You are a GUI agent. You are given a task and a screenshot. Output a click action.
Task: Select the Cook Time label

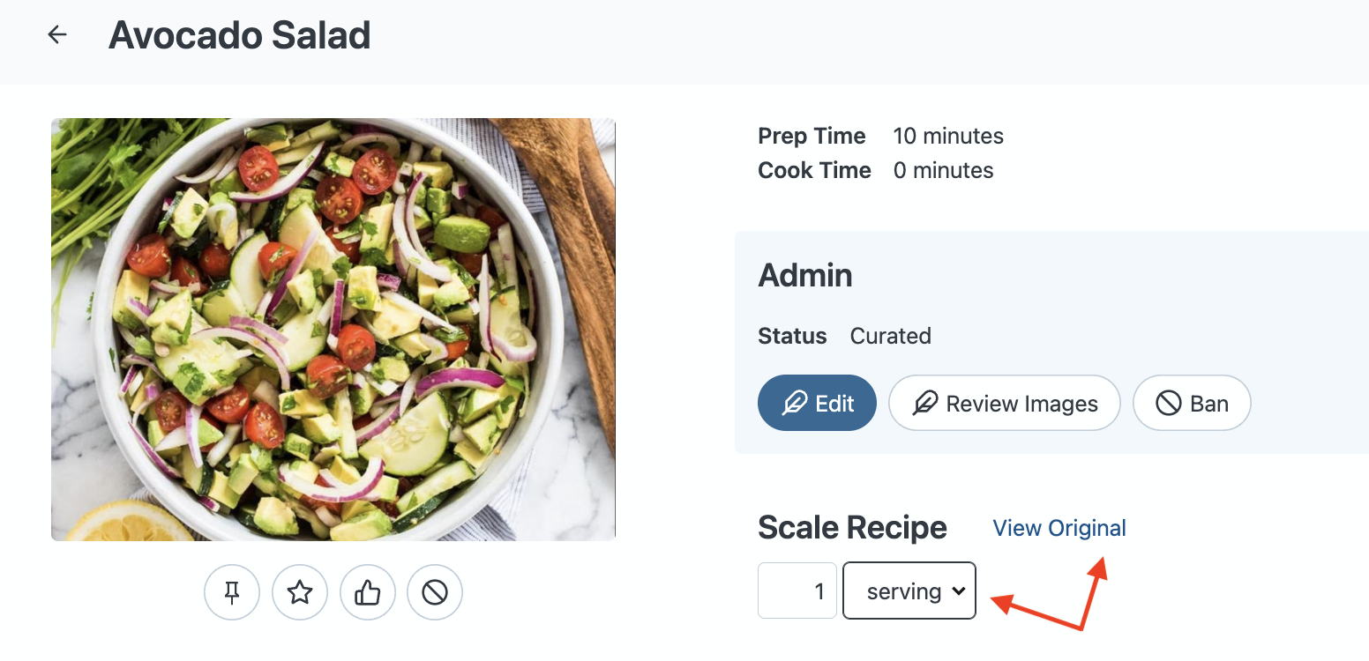pos(814,170)
